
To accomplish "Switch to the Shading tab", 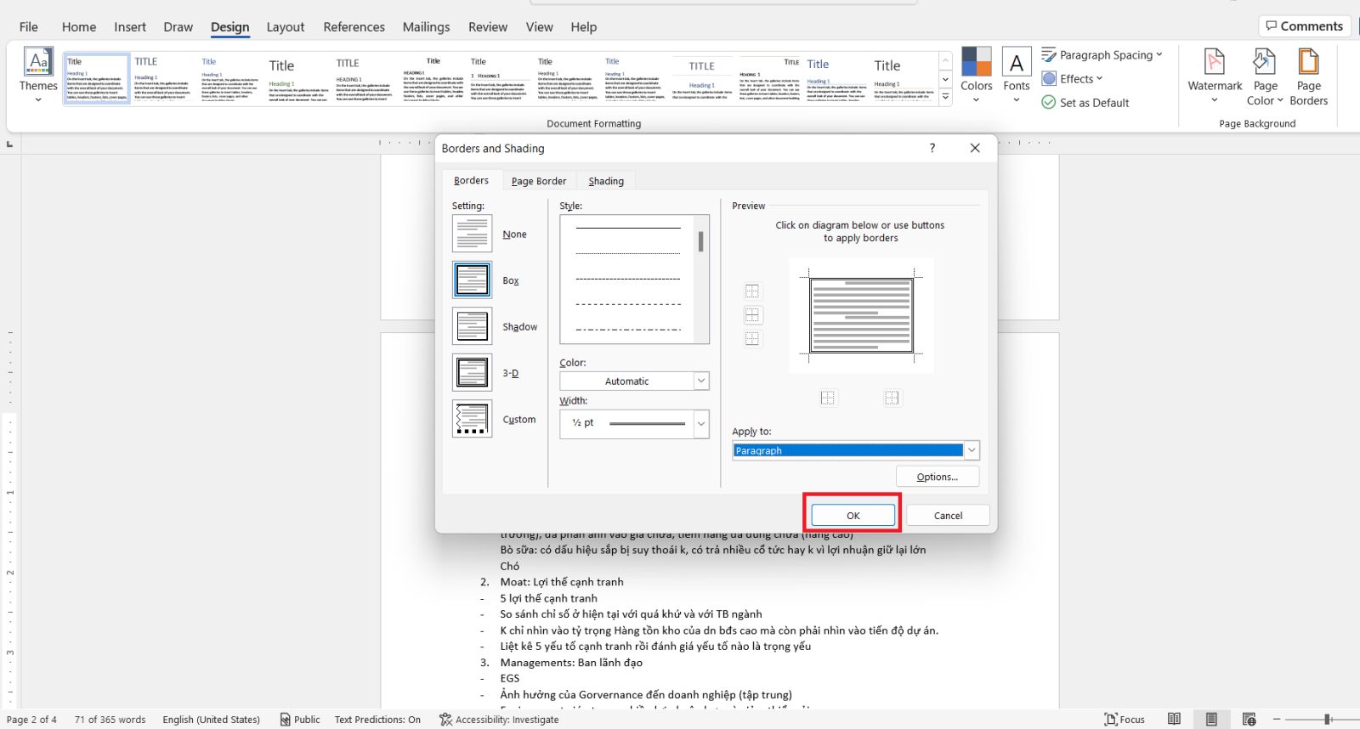I will 606,181.
